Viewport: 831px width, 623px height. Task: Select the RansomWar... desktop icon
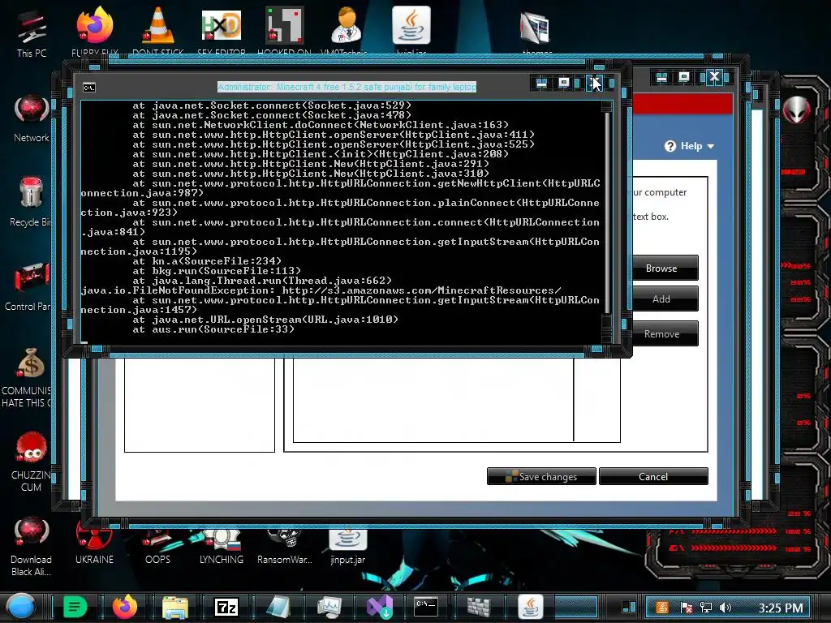point(285,546)
